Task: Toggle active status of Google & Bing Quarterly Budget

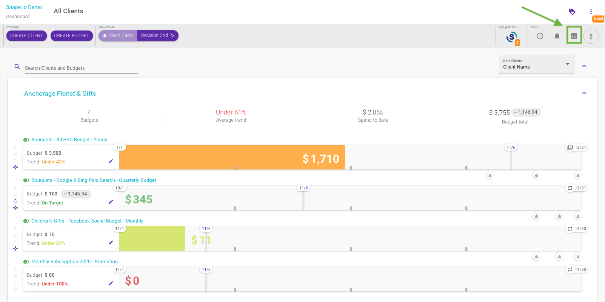Action: pos(26,180)
